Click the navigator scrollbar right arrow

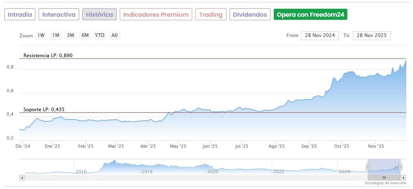tap(403, 177)
